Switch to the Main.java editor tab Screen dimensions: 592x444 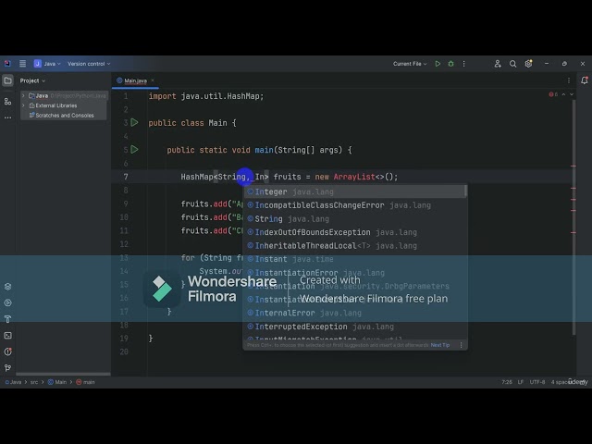tap(135, 80)
